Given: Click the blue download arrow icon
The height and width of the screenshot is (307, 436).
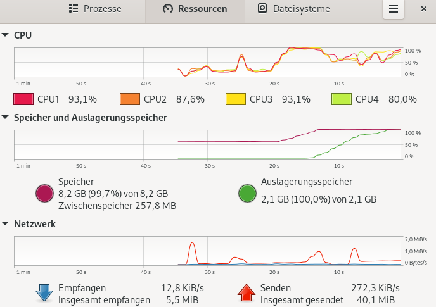Looking at the screenshot, I should [x=44, y=292].
